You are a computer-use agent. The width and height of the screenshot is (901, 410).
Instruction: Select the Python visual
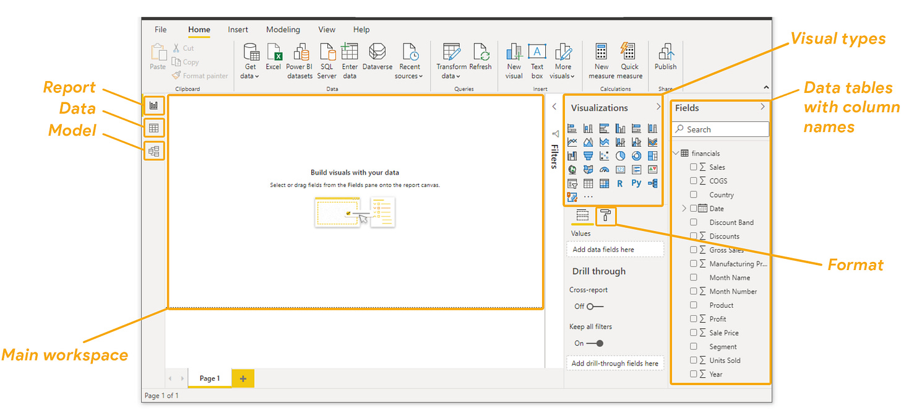click(636, 183)
